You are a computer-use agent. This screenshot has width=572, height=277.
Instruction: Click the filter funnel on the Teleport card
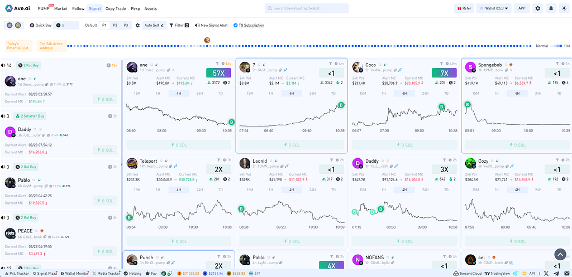218,160
